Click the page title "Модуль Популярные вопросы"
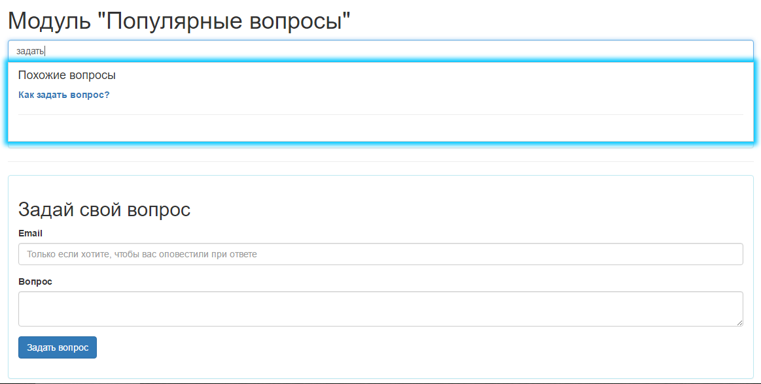Viewport: 761px width, 384px height. pos(179,21)
